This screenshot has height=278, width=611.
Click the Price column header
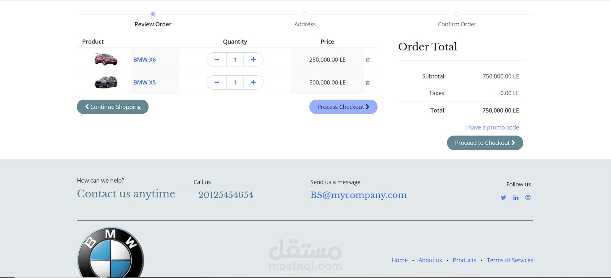(x=327, y=42)
